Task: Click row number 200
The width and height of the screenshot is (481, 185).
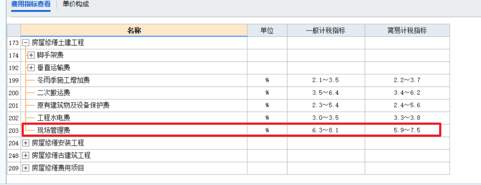Action: [14, 93]
